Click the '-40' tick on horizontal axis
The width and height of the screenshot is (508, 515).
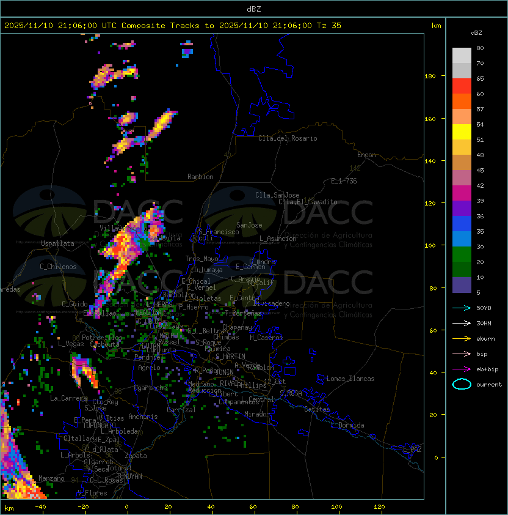click(x=40, y=507)
